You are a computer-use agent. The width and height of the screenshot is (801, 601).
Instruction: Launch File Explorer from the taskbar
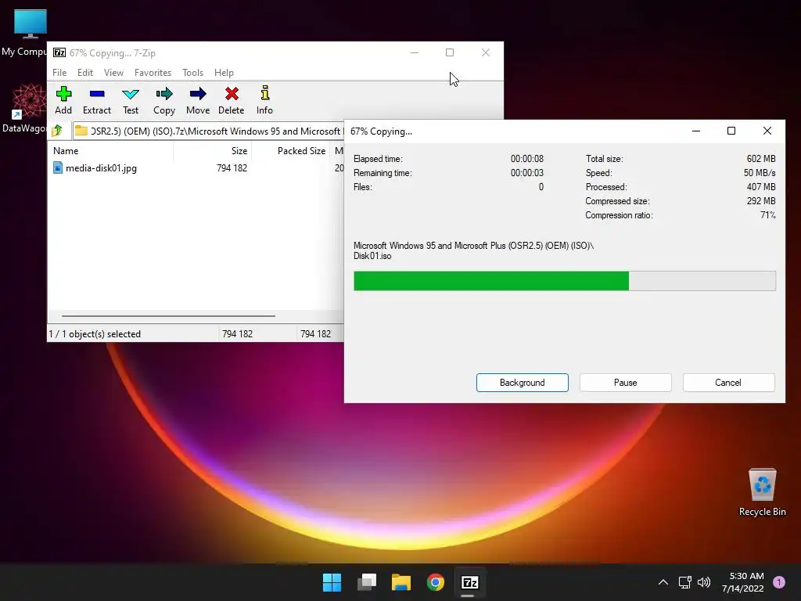[401, 582]
